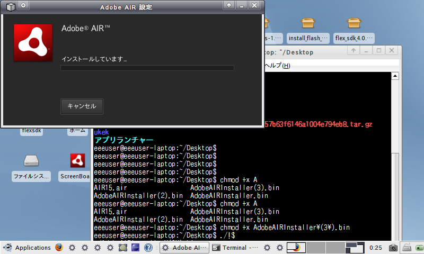Switch to Adobe AI... taskbar button
Image resolution: width=424 pixels, height=254 pixels.
(x=184, y=248)
